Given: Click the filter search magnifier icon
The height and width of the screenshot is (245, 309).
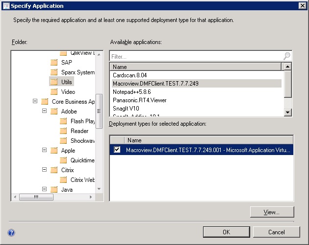Looking at the screenshot, I should (286, 56).
